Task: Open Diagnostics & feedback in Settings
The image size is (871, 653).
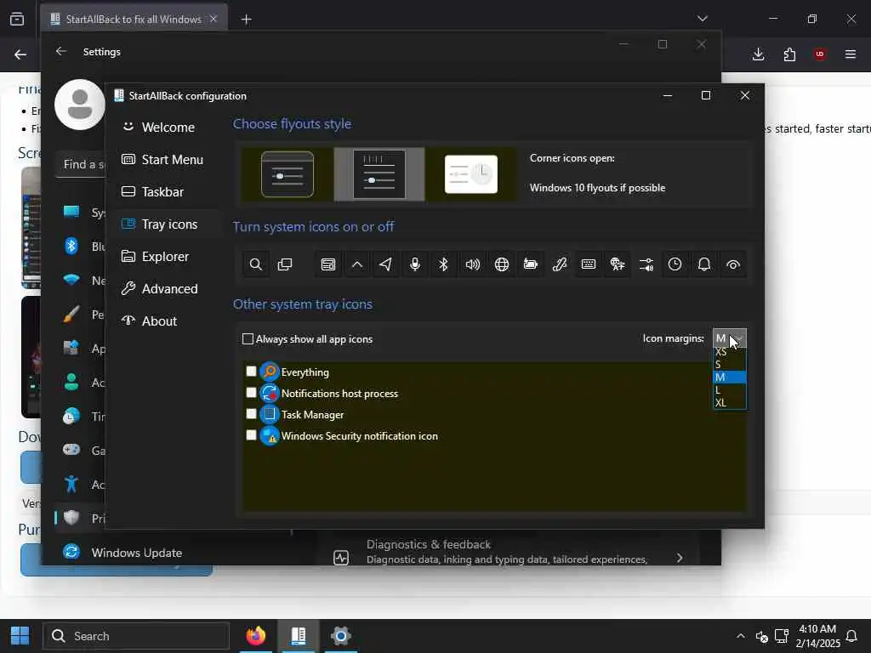Action: (x=510, y=553)
